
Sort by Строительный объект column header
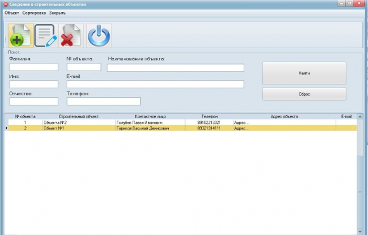[x=79, y=117]
